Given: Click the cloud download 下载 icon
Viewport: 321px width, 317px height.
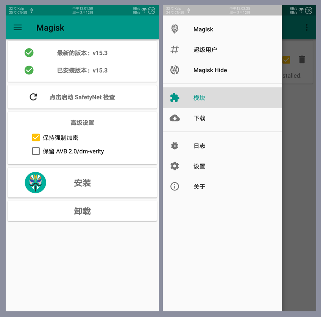Looking at the screenshot, I should coord(175,118).
